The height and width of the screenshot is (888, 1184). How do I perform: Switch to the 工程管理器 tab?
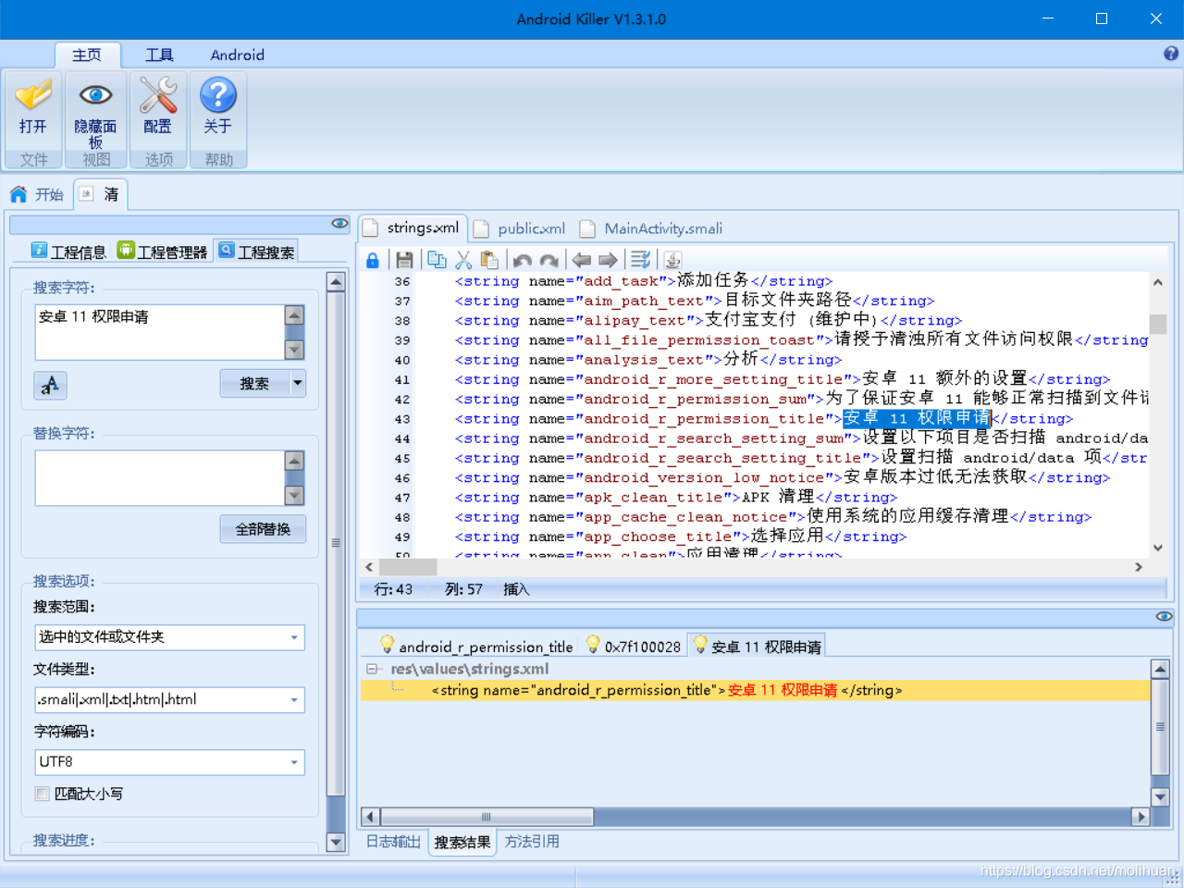[162, 252]
